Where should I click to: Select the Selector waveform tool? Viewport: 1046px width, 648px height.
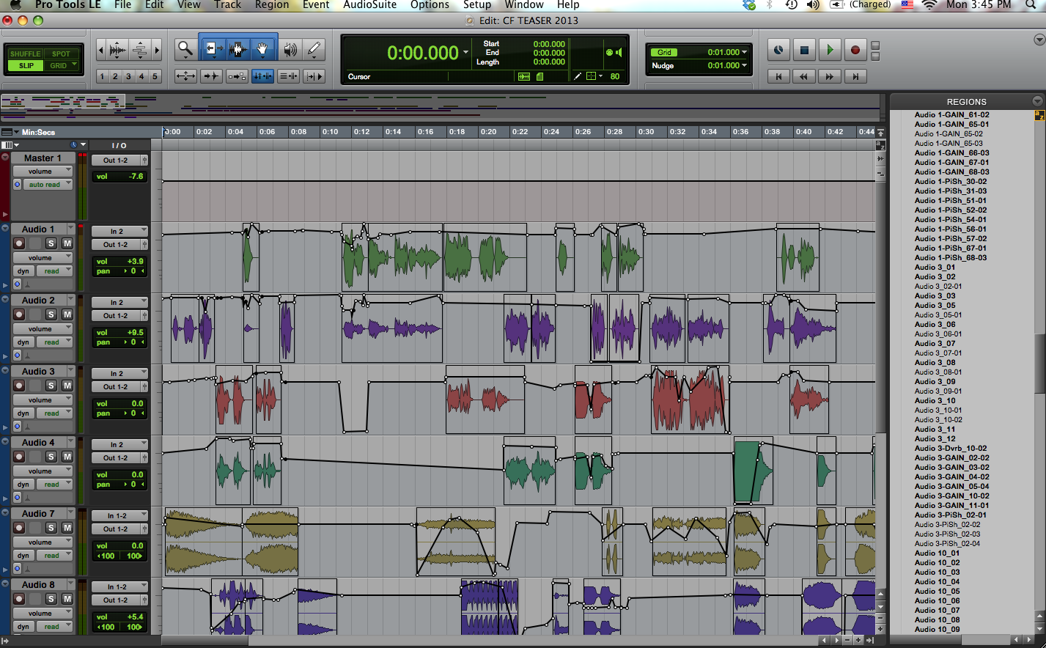(x=237, y=50)
